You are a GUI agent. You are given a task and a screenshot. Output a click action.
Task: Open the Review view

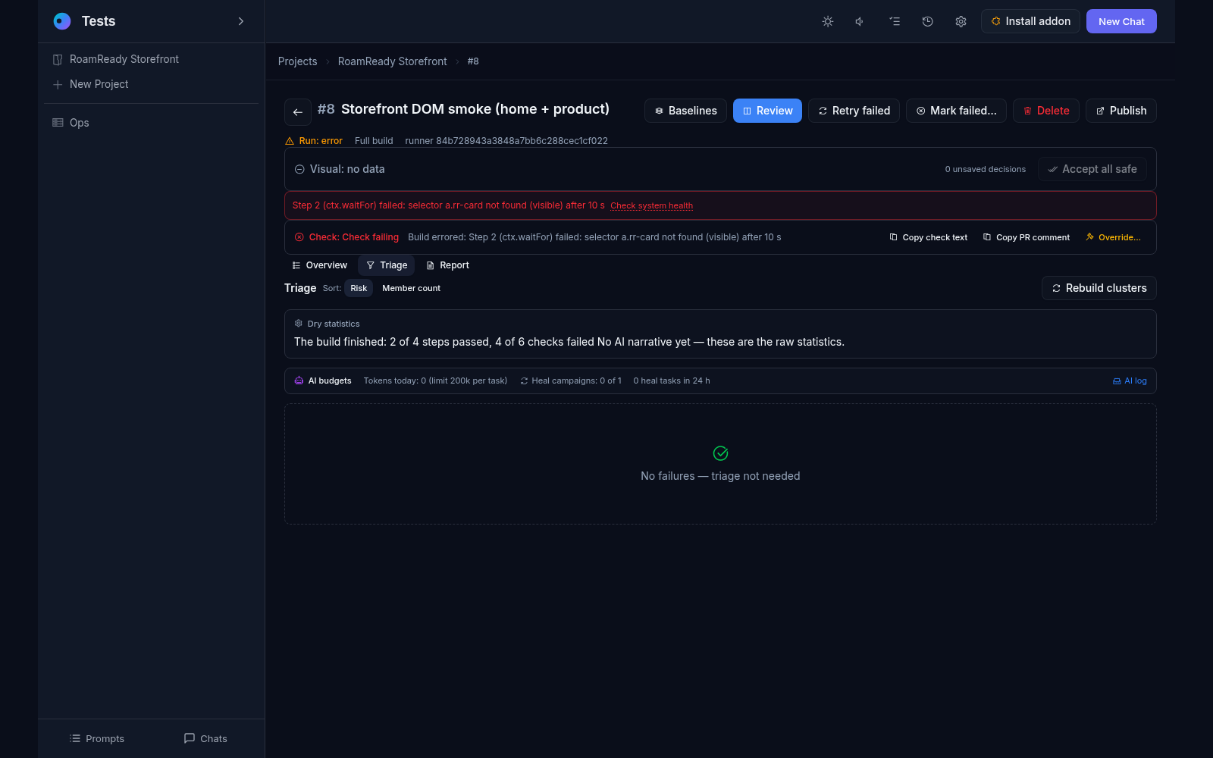(x=767, y=111)
